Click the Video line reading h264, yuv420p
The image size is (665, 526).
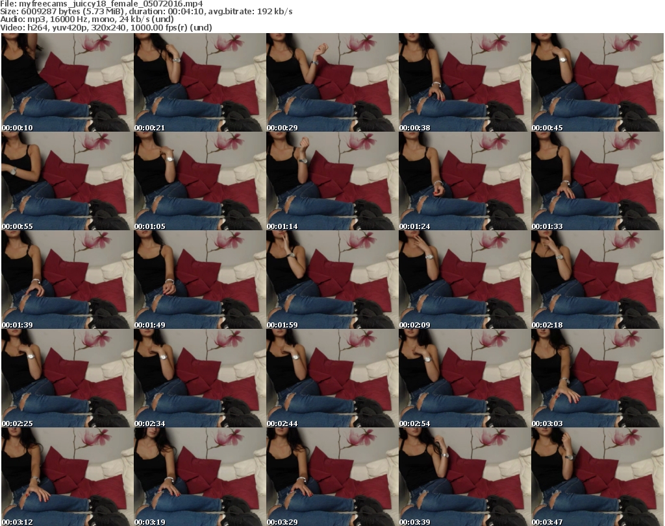point(106,27)
